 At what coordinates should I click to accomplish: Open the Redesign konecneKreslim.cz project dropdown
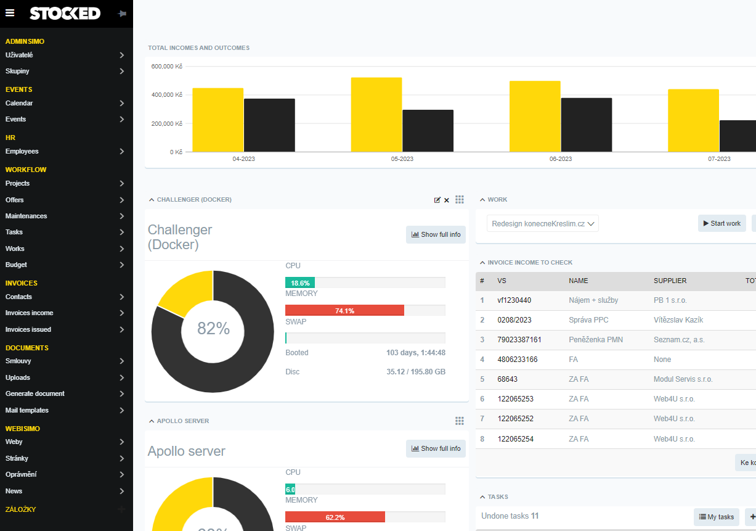click(542, 223)
